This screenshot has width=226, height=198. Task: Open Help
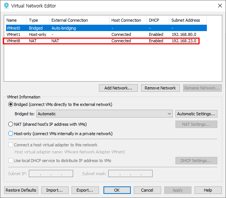click(208, 190)
